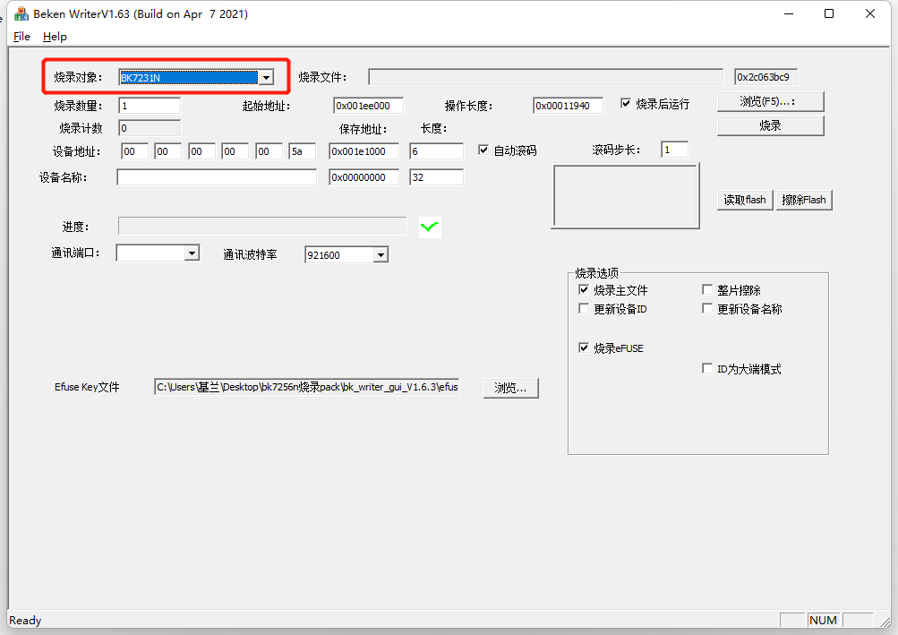
Task: Enable the 更新设备名称 checkbox
Action: coord(707,308)
